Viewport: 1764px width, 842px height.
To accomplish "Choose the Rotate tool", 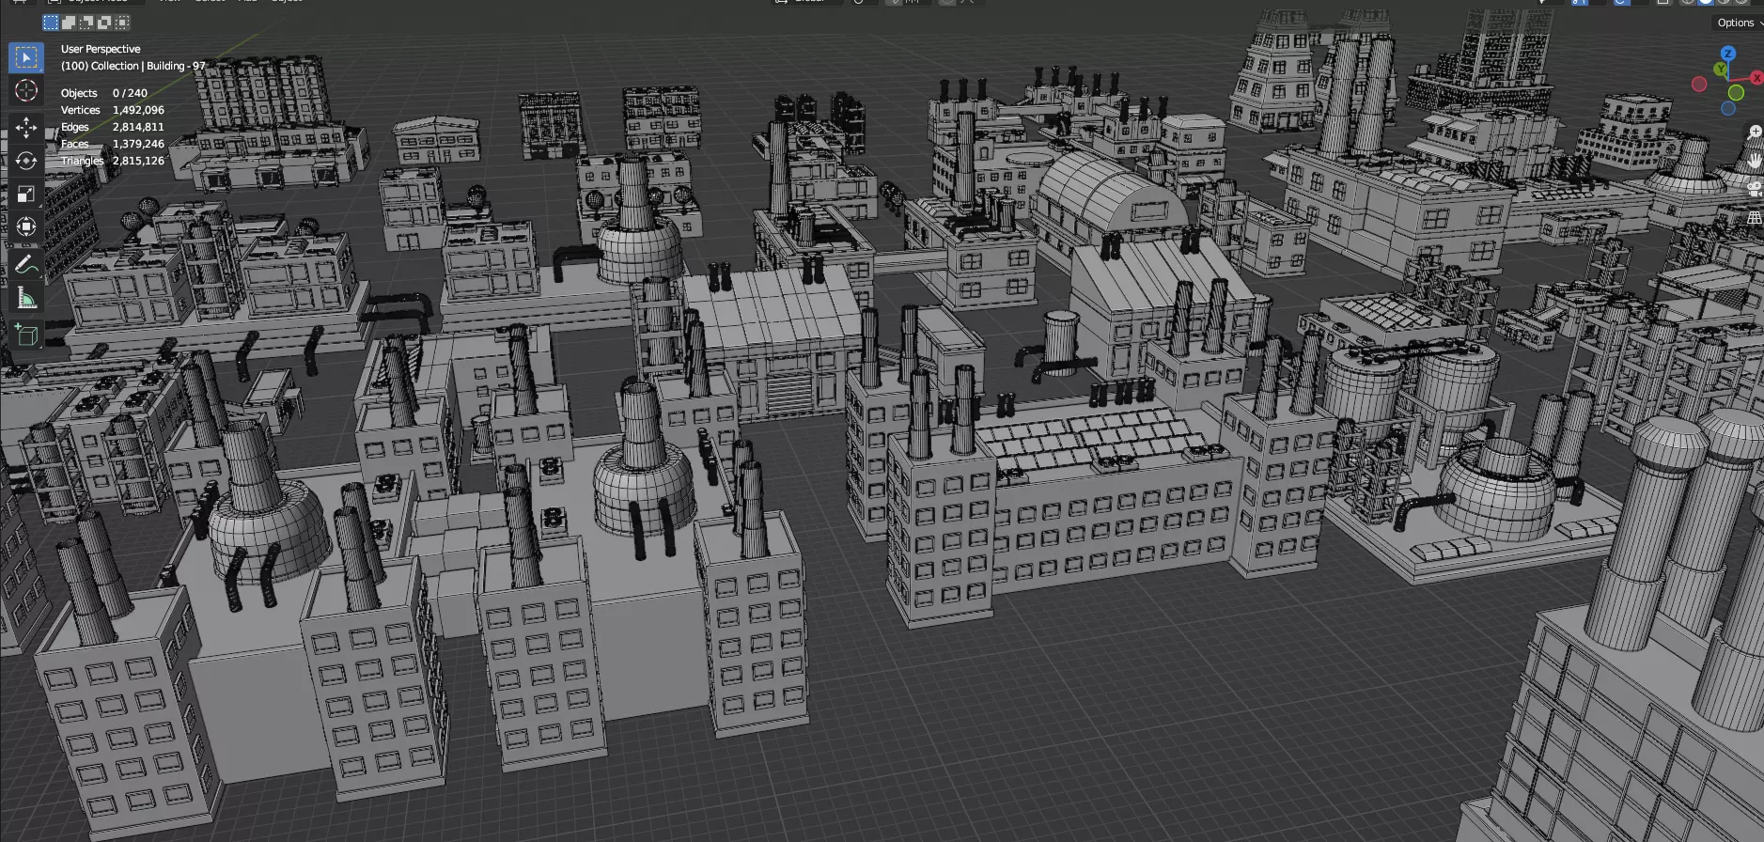I will (26, 161).
